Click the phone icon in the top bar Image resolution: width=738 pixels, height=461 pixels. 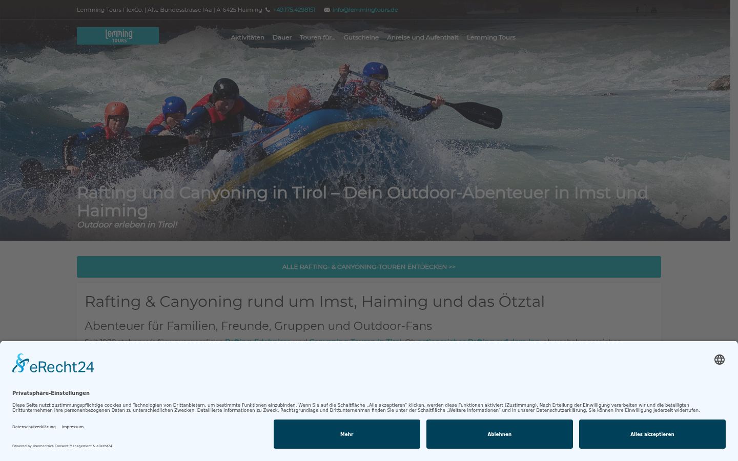[x=268, y=10]
